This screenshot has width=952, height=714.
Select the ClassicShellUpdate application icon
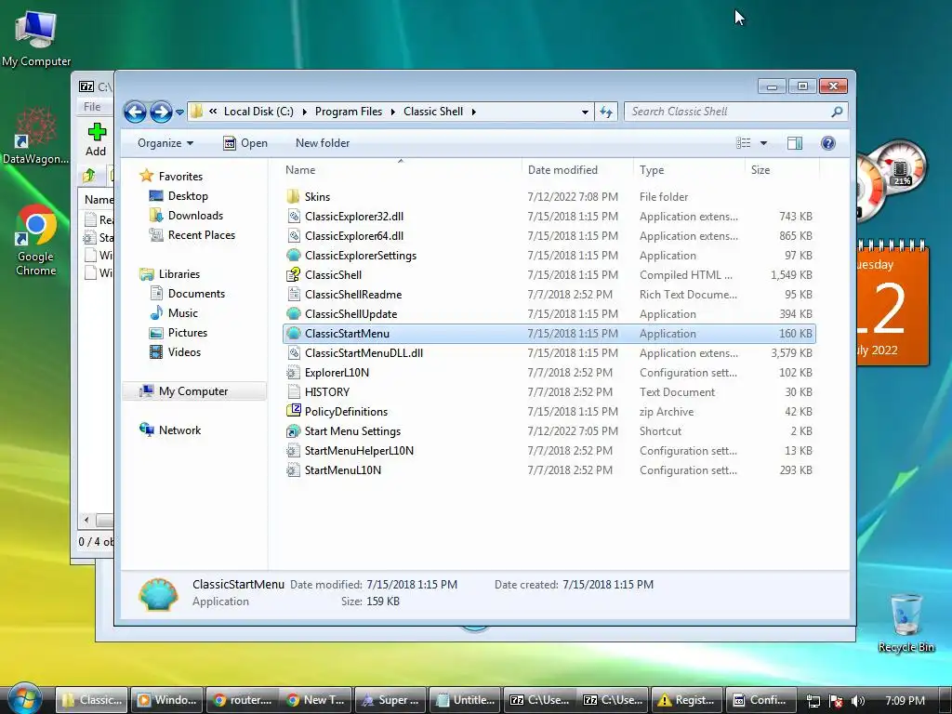293,314
